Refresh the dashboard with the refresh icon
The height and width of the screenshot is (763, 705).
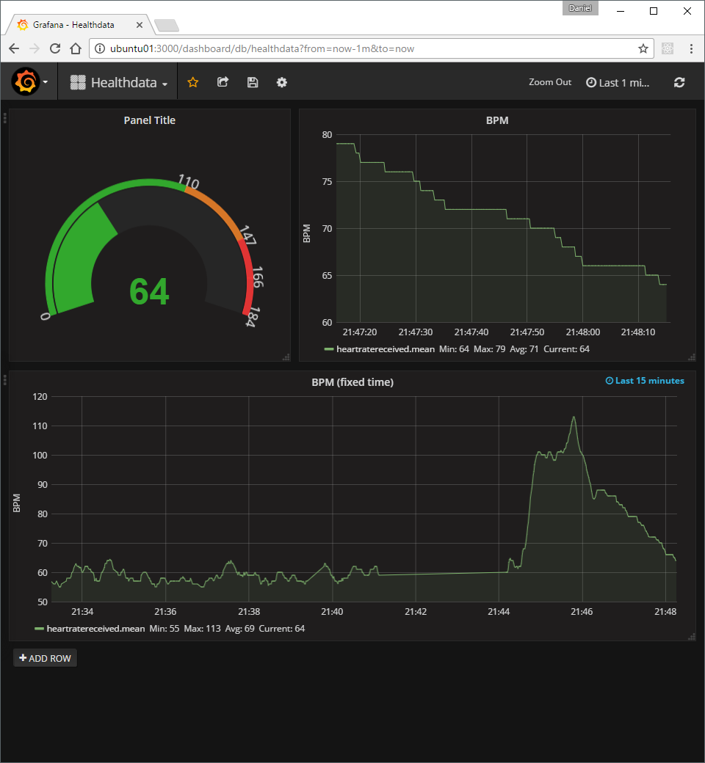pos(679,82)
